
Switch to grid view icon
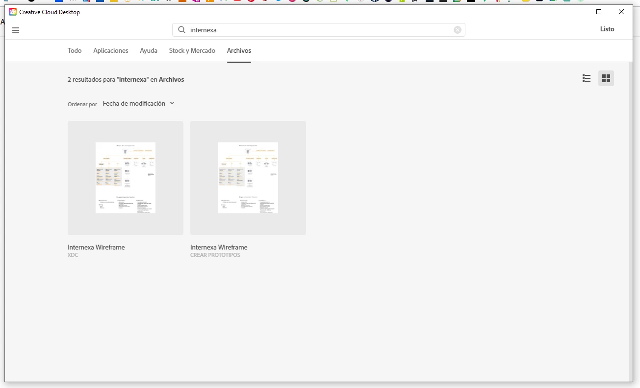point(606,78)
